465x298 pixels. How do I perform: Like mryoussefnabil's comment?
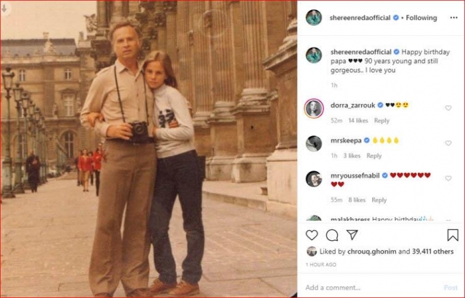[448, 179]
